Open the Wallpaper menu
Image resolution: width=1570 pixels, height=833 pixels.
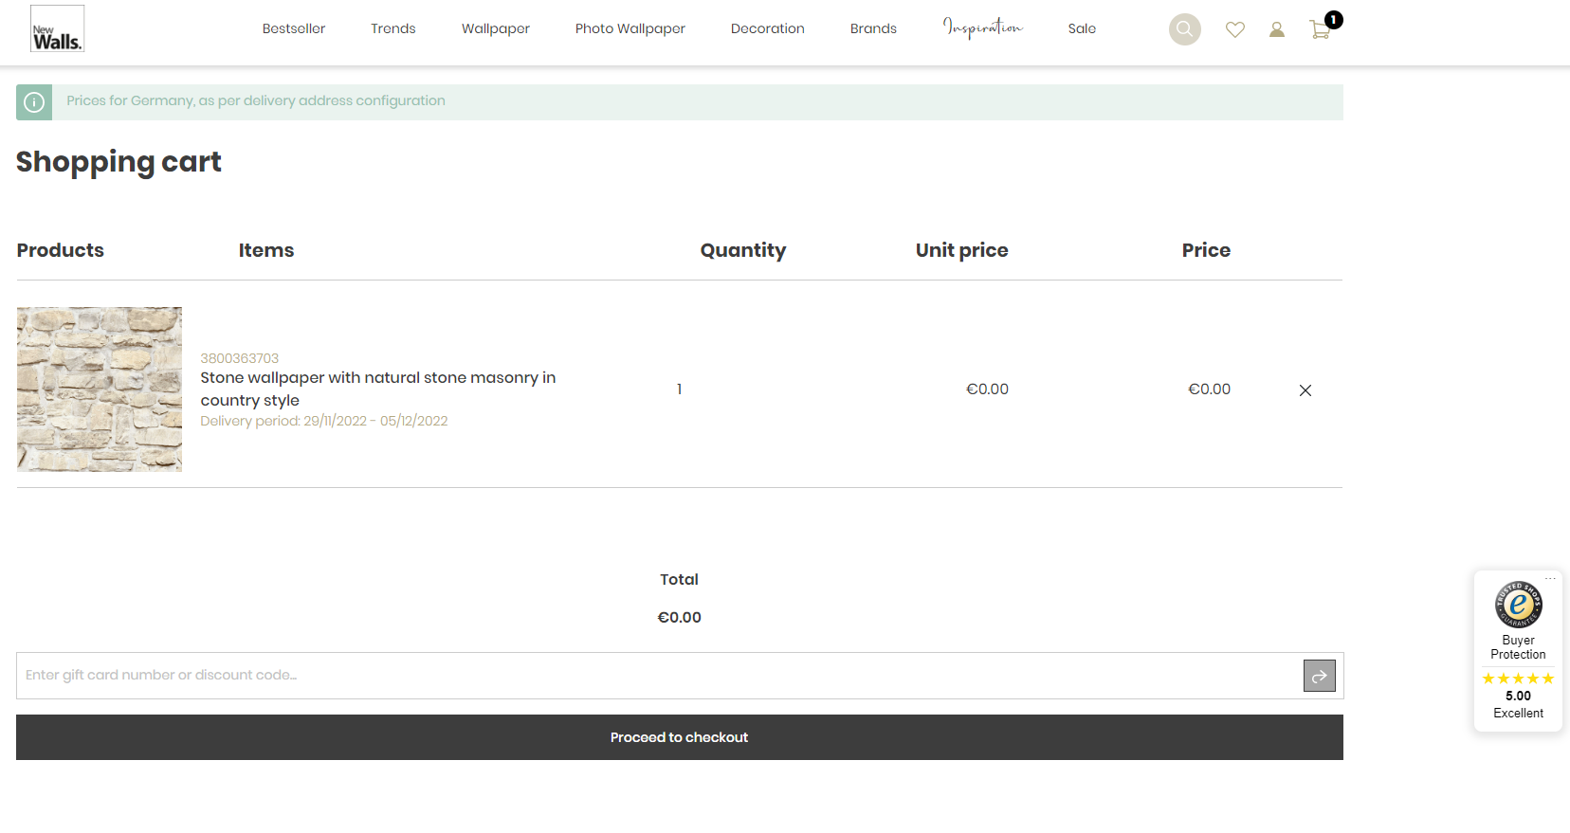coord(496,29)
